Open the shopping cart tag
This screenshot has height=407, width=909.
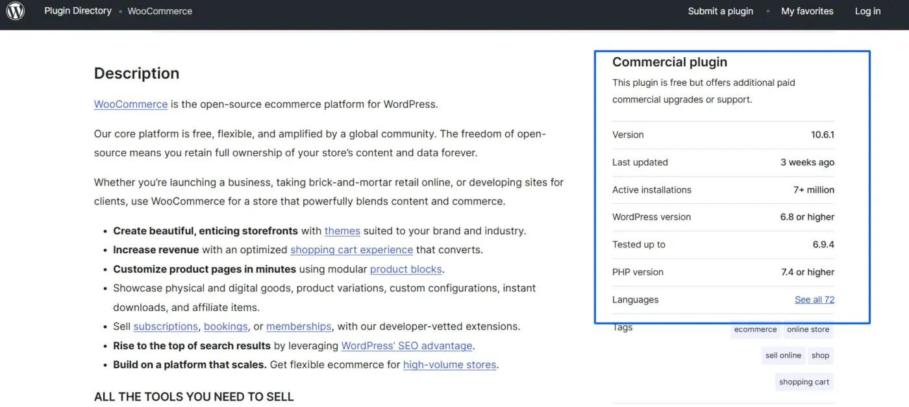(x=804, y=382)
